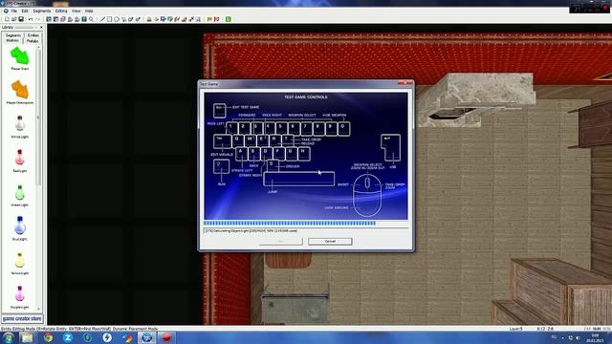Select the Yellow Light bulb entity
The width and height of the screenshot is (612, 344).
(x=19, y=263)
